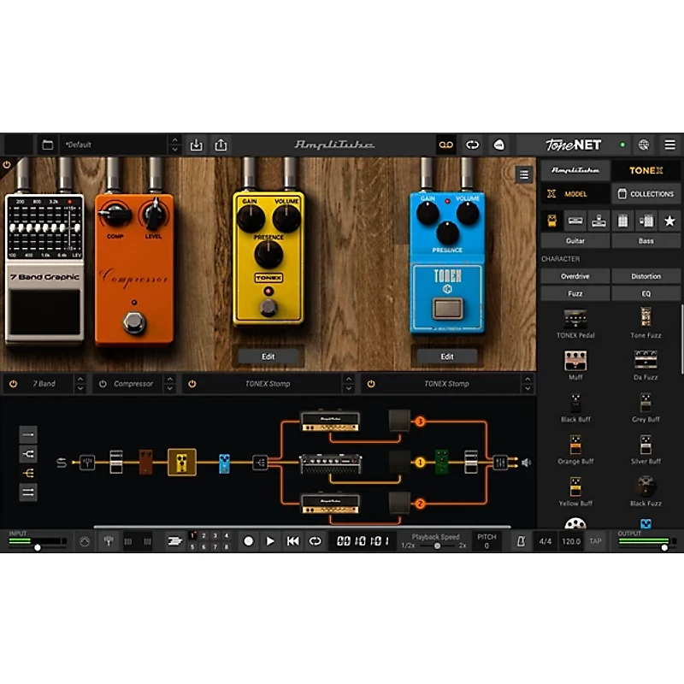This screenshot has width=684, height=684.
Task: Filter character by Overdrive
Action: tap(575, 276)
